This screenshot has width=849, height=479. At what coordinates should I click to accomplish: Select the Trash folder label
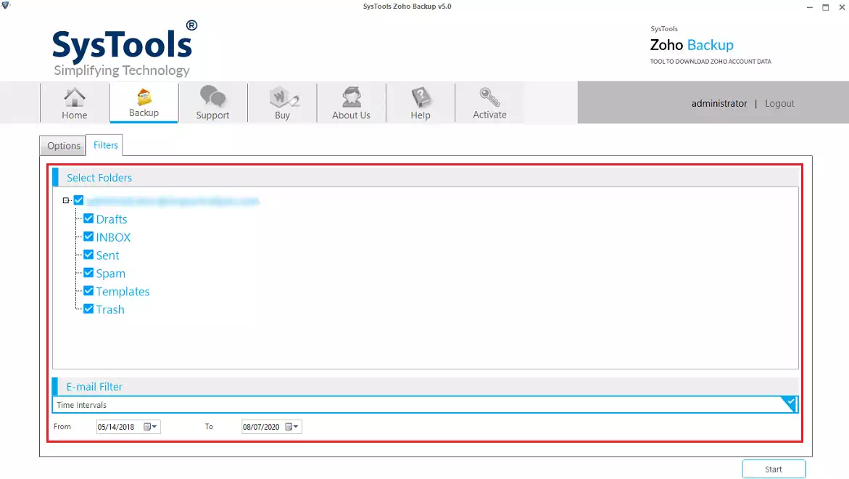click(x=110, y=309)
